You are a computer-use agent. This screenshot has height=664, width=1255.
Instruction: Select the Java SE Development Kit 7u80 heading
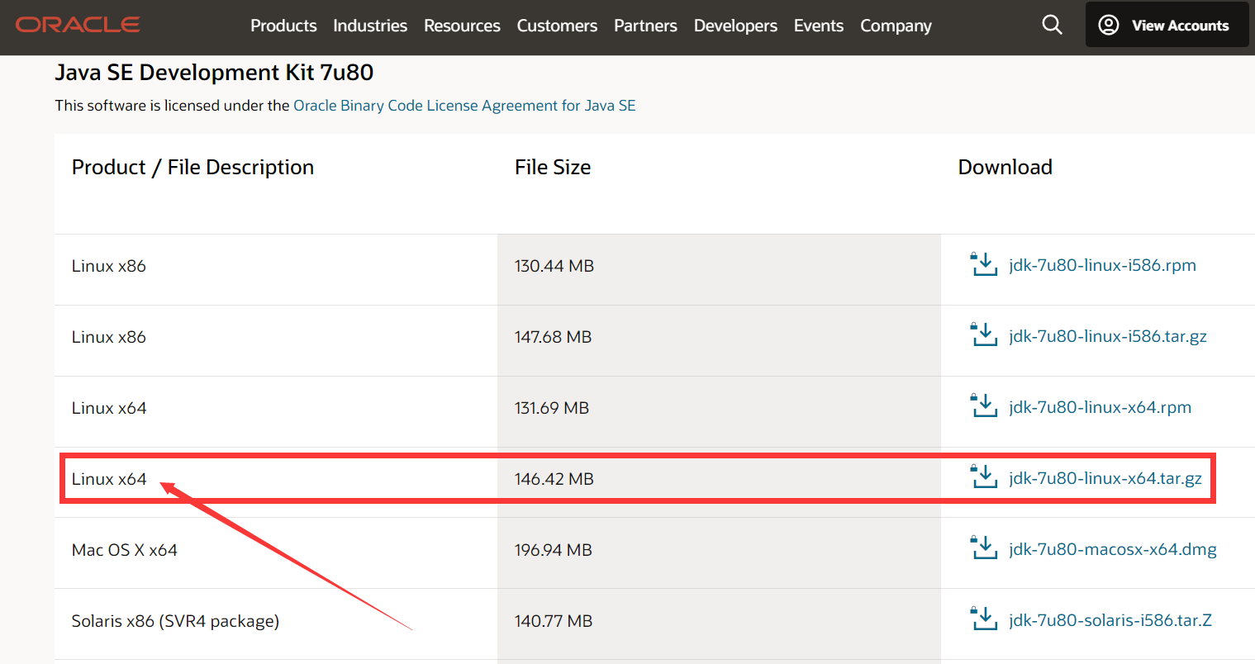pos(214,73)
